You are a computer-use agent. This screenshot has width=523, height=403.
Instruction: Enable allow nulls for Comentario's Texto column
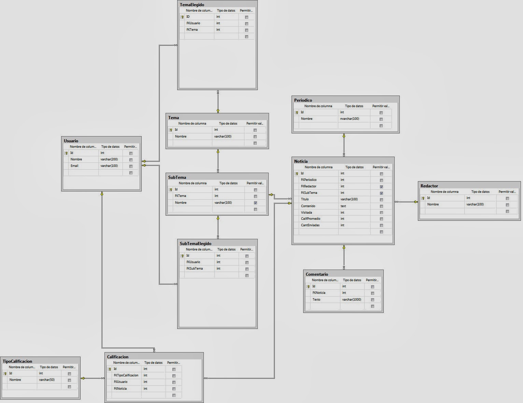pos(372,300)
